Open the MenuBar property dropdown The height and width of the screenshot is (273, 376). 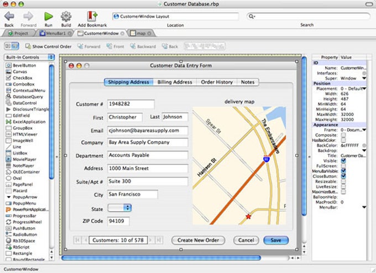(x=364, y=207)
